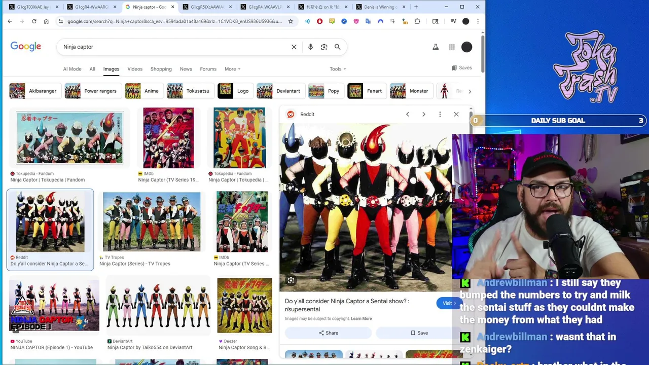Open Search Labs flask icon
This screenshot has height=365, width=649.
(435, 47)
